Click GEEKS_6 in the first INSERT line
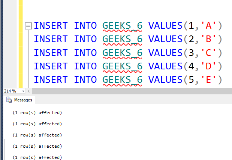Viewport: 232px width, 160px height. 122,26
